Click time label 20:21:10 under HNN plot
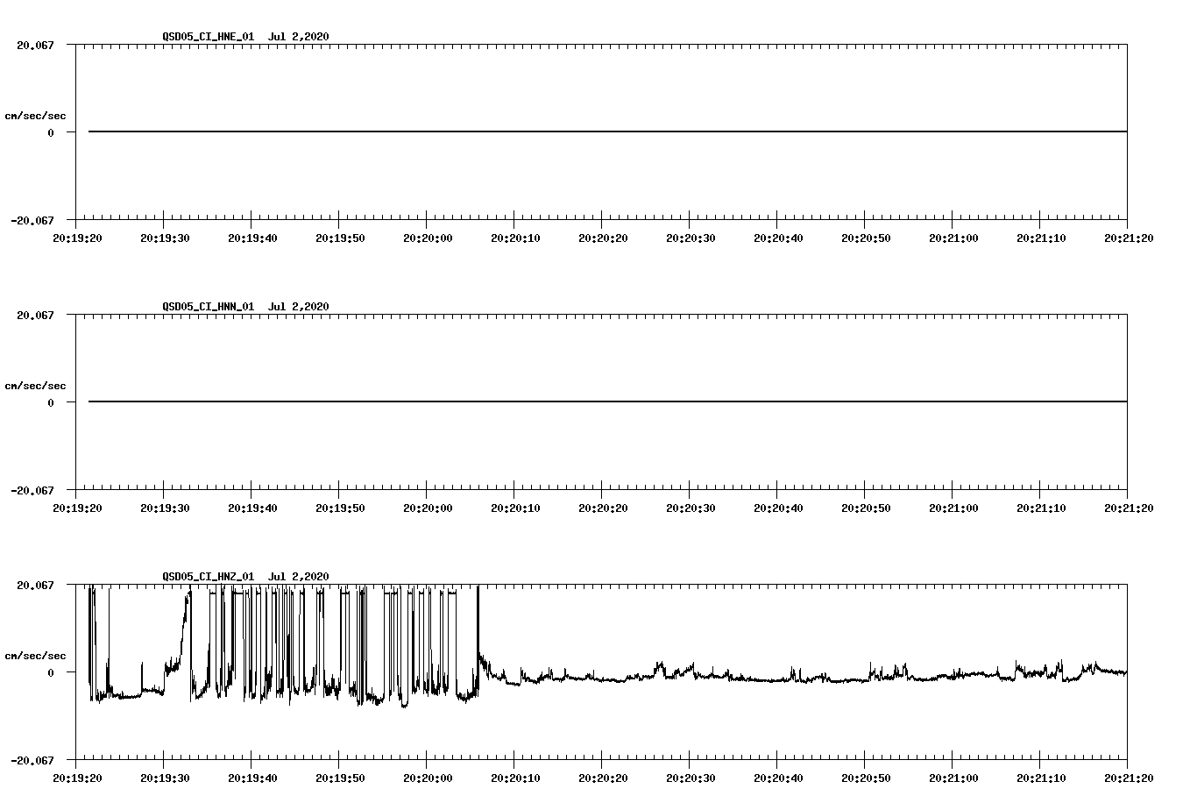 (1041, 508)
